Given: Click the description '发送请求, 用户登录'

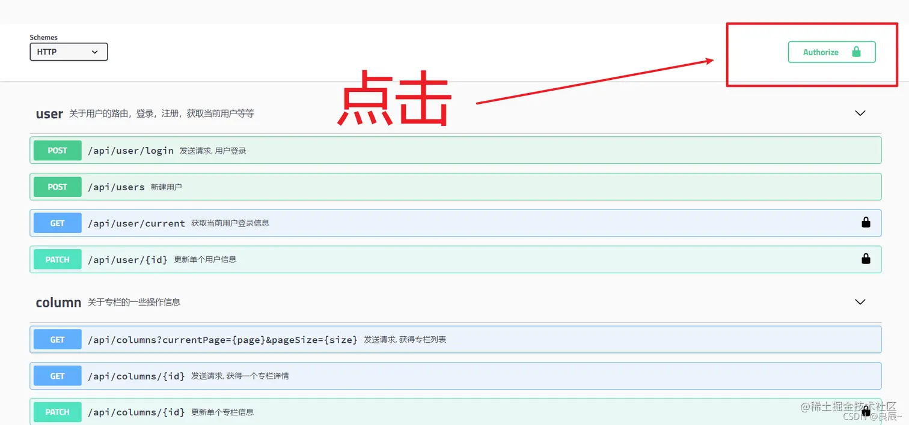Looking at the screenshot, I should pyautogui.click(x=213, y=151).
